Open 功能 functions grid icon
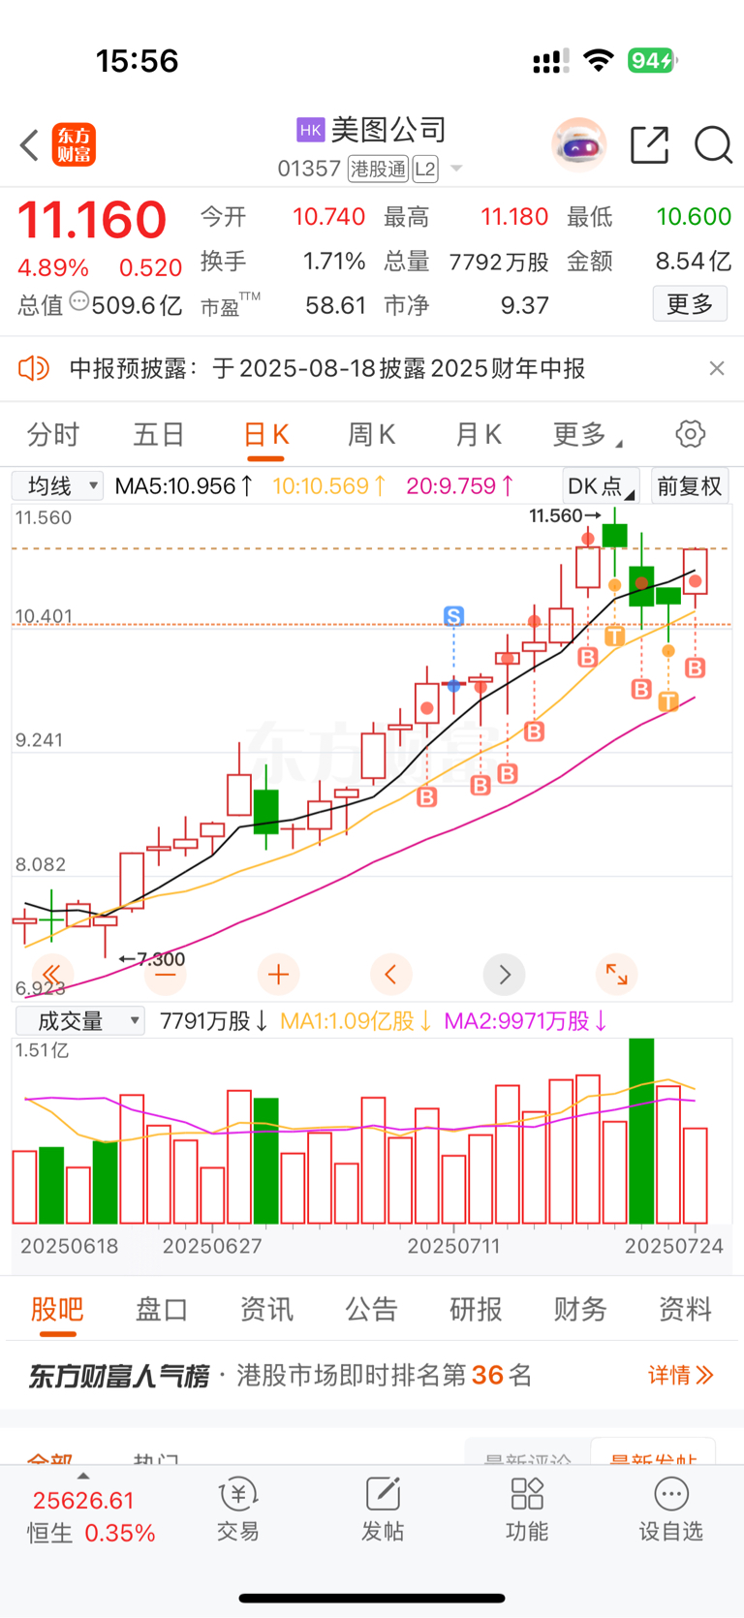744x1618 pixels. (x=527, y=1509)
